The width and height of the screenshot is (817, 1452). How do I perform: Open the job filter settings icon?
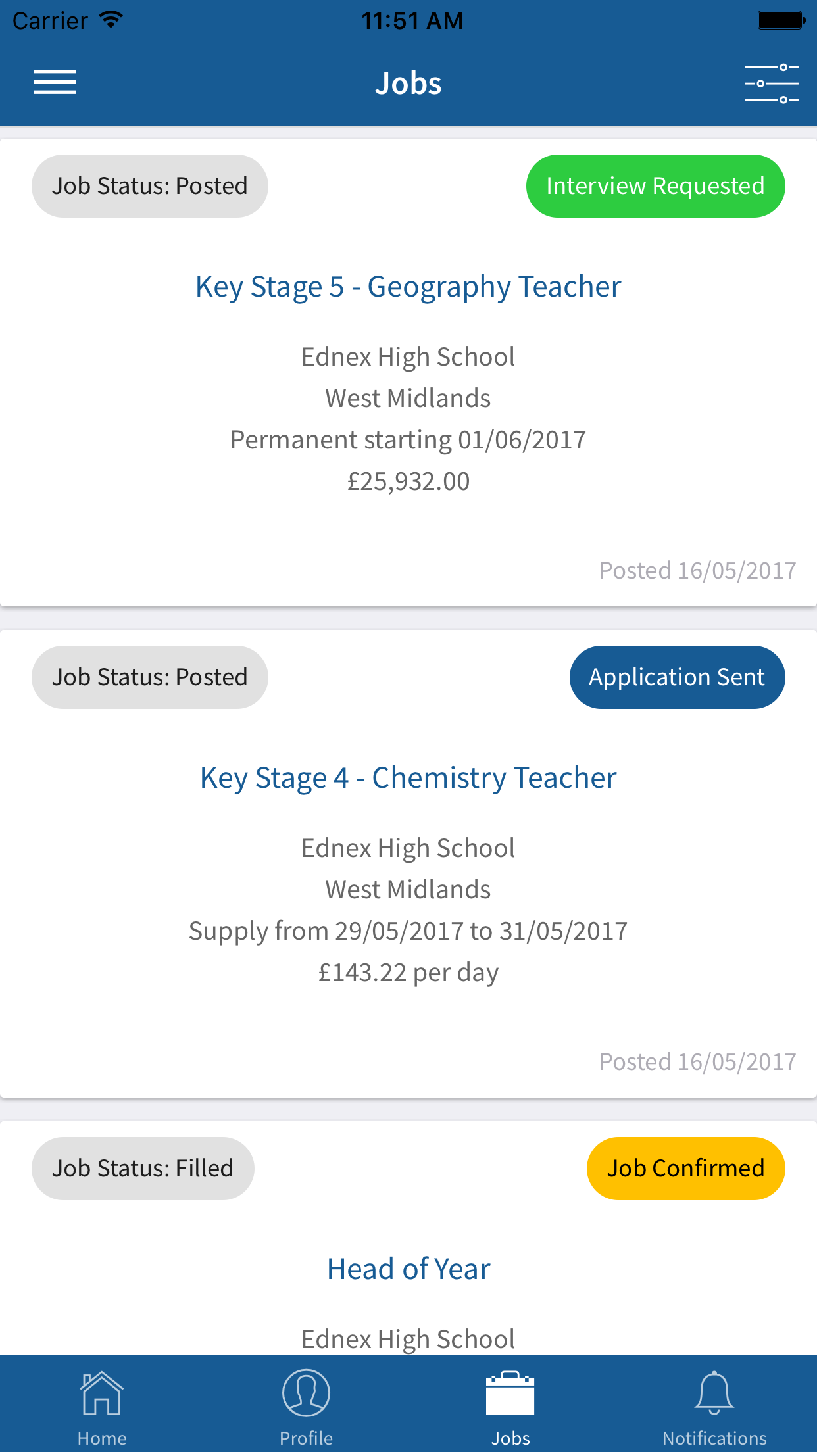click(772, 84)
